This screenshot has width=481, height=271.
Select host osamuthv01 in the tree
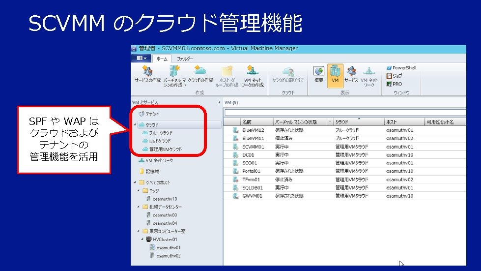click(x=165, y=248)
